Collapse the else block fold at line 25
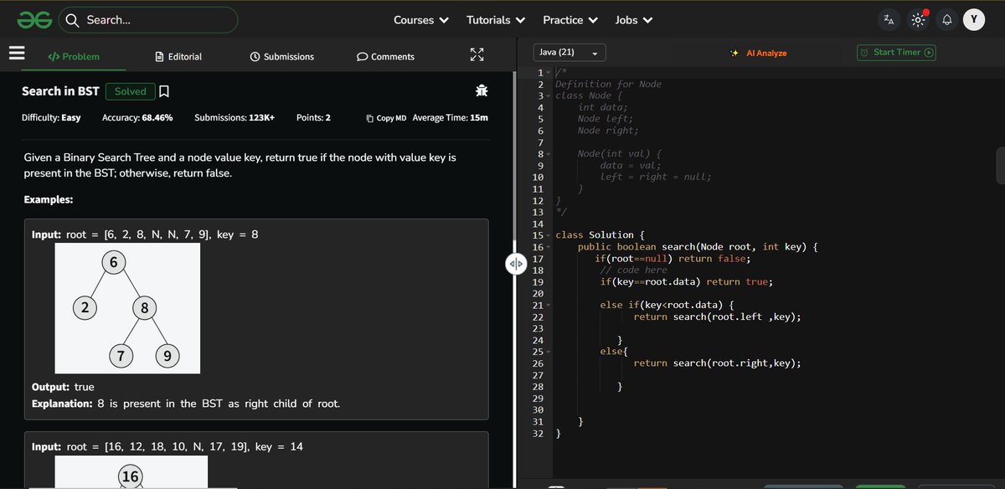1005x489 pixels. pyautogui.click(x=549, y=352)
